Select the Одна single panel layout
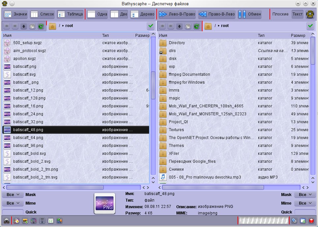 click(97, 14)
